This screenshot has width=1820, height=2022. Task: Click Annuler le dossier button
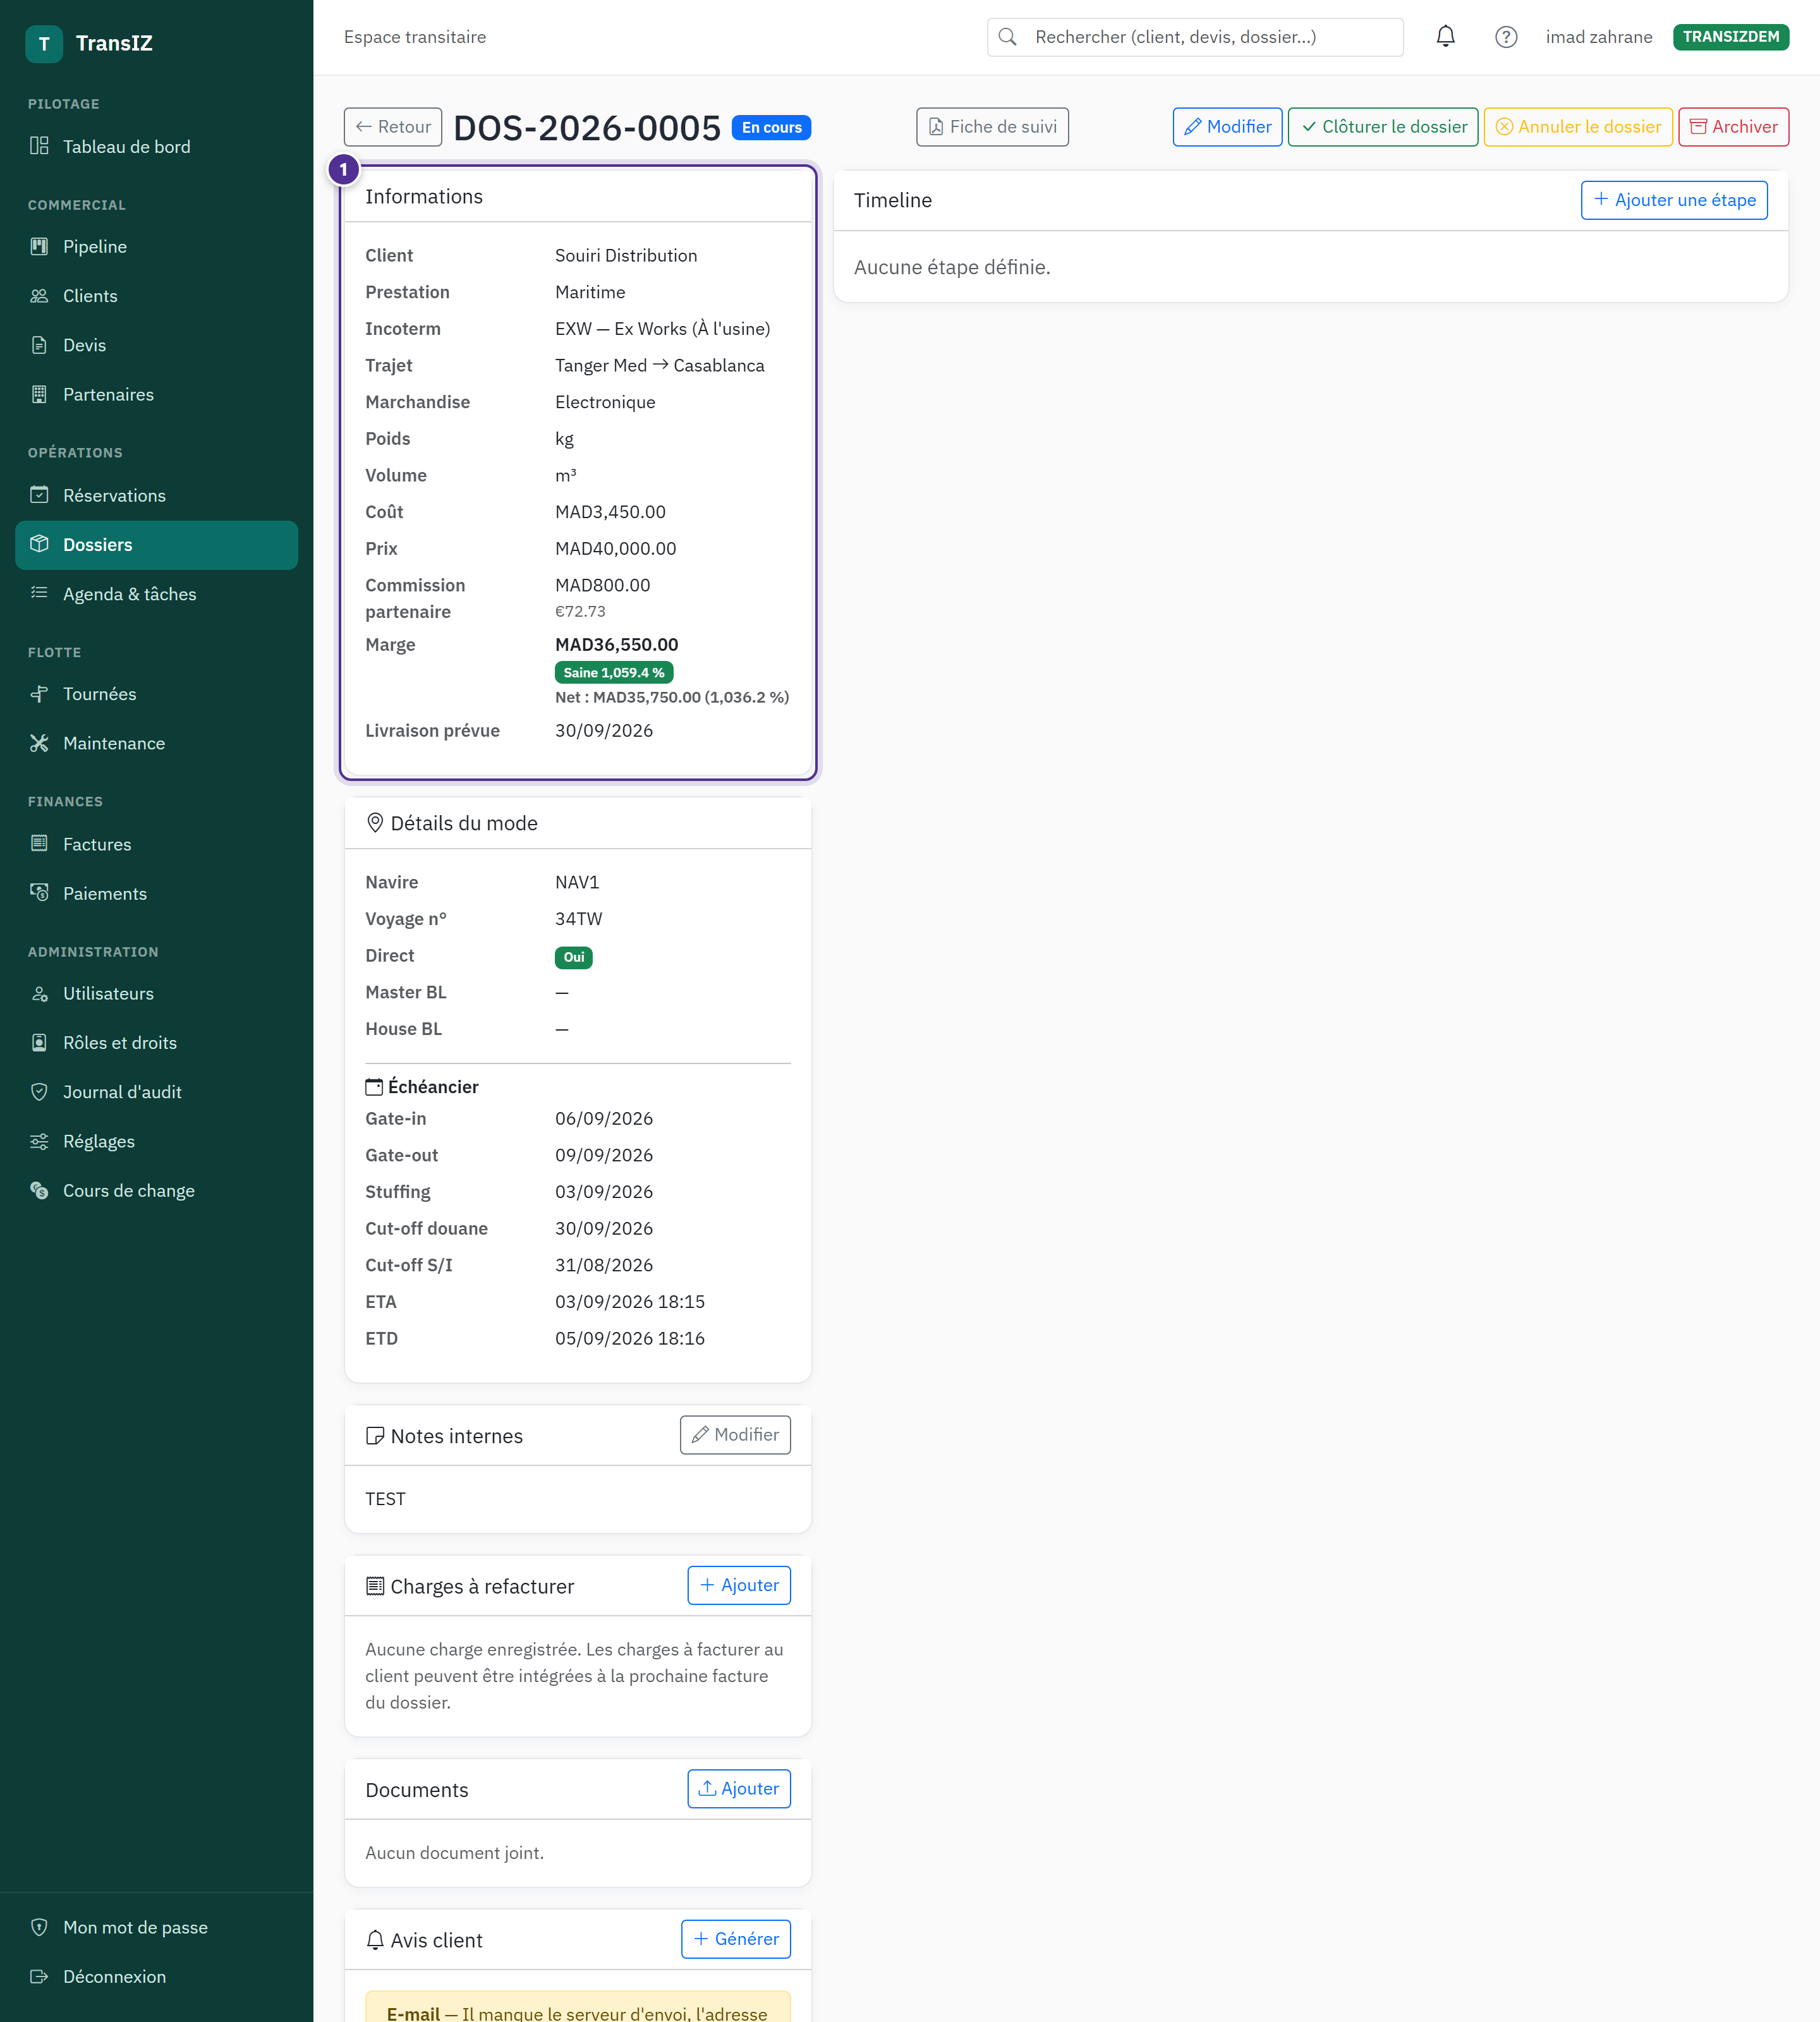(x=1578, y=127)
